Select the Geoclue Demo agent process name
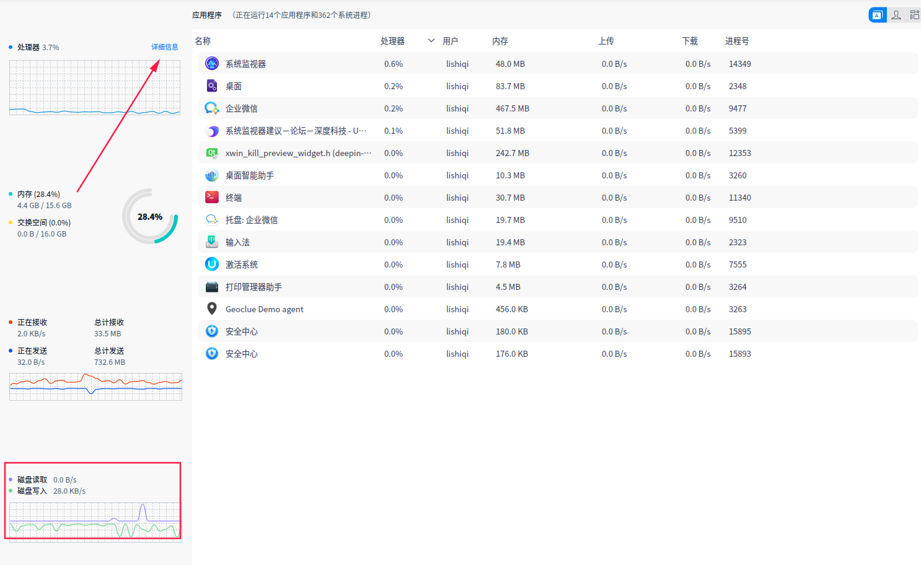The image size is (921, 565). pyautogui.click(x=265, y=309)
